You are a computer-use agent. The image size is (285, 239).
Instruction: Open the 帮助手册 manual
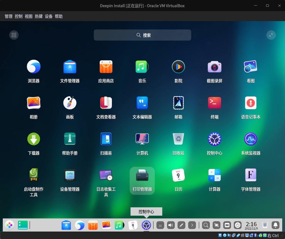point(70,139)
